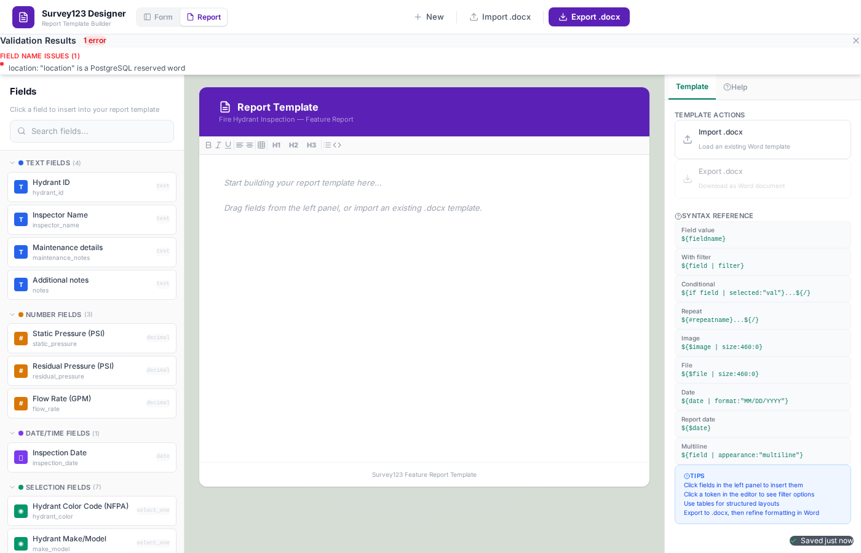Click the Field value ${fieldname} syntax card
The width and height of the screenshot is (861, 553).
pos(763,235)
